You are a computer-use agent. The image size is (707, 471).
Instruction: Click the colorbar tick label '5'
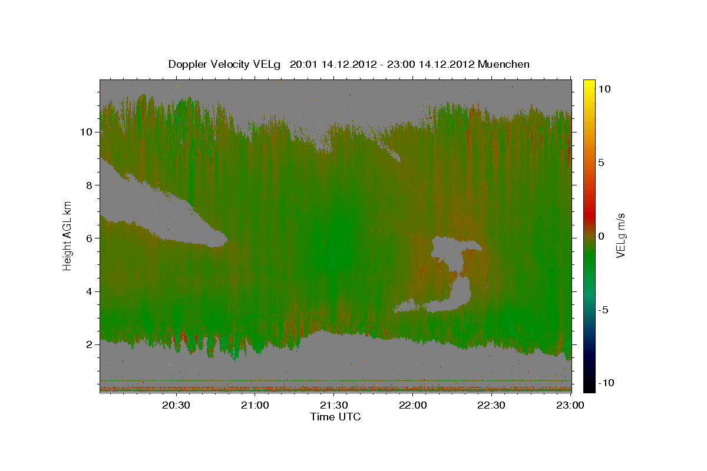[602, 162]
